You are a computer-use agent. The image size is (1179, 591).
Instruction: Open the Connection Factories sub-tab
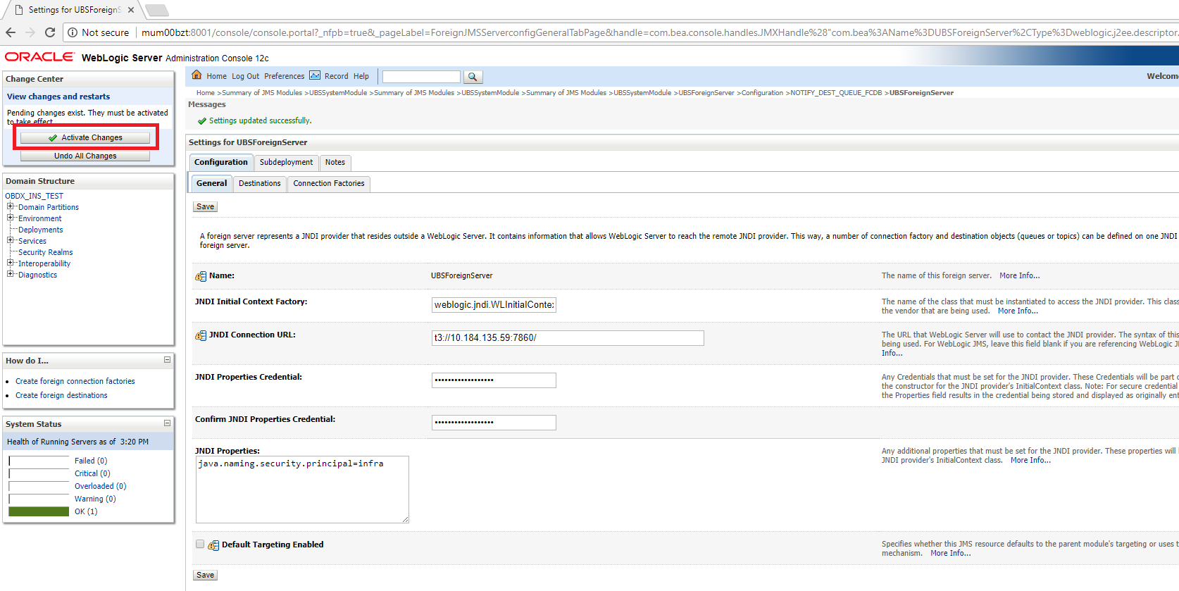329,183
